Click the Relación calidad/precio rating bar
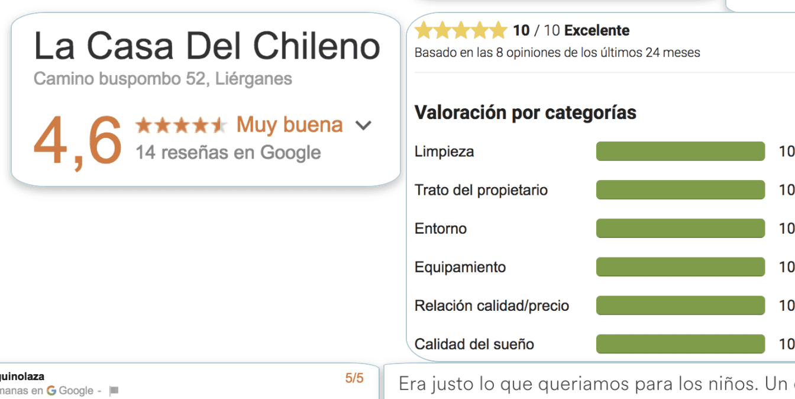795x399 pixels. pos(680,305)
